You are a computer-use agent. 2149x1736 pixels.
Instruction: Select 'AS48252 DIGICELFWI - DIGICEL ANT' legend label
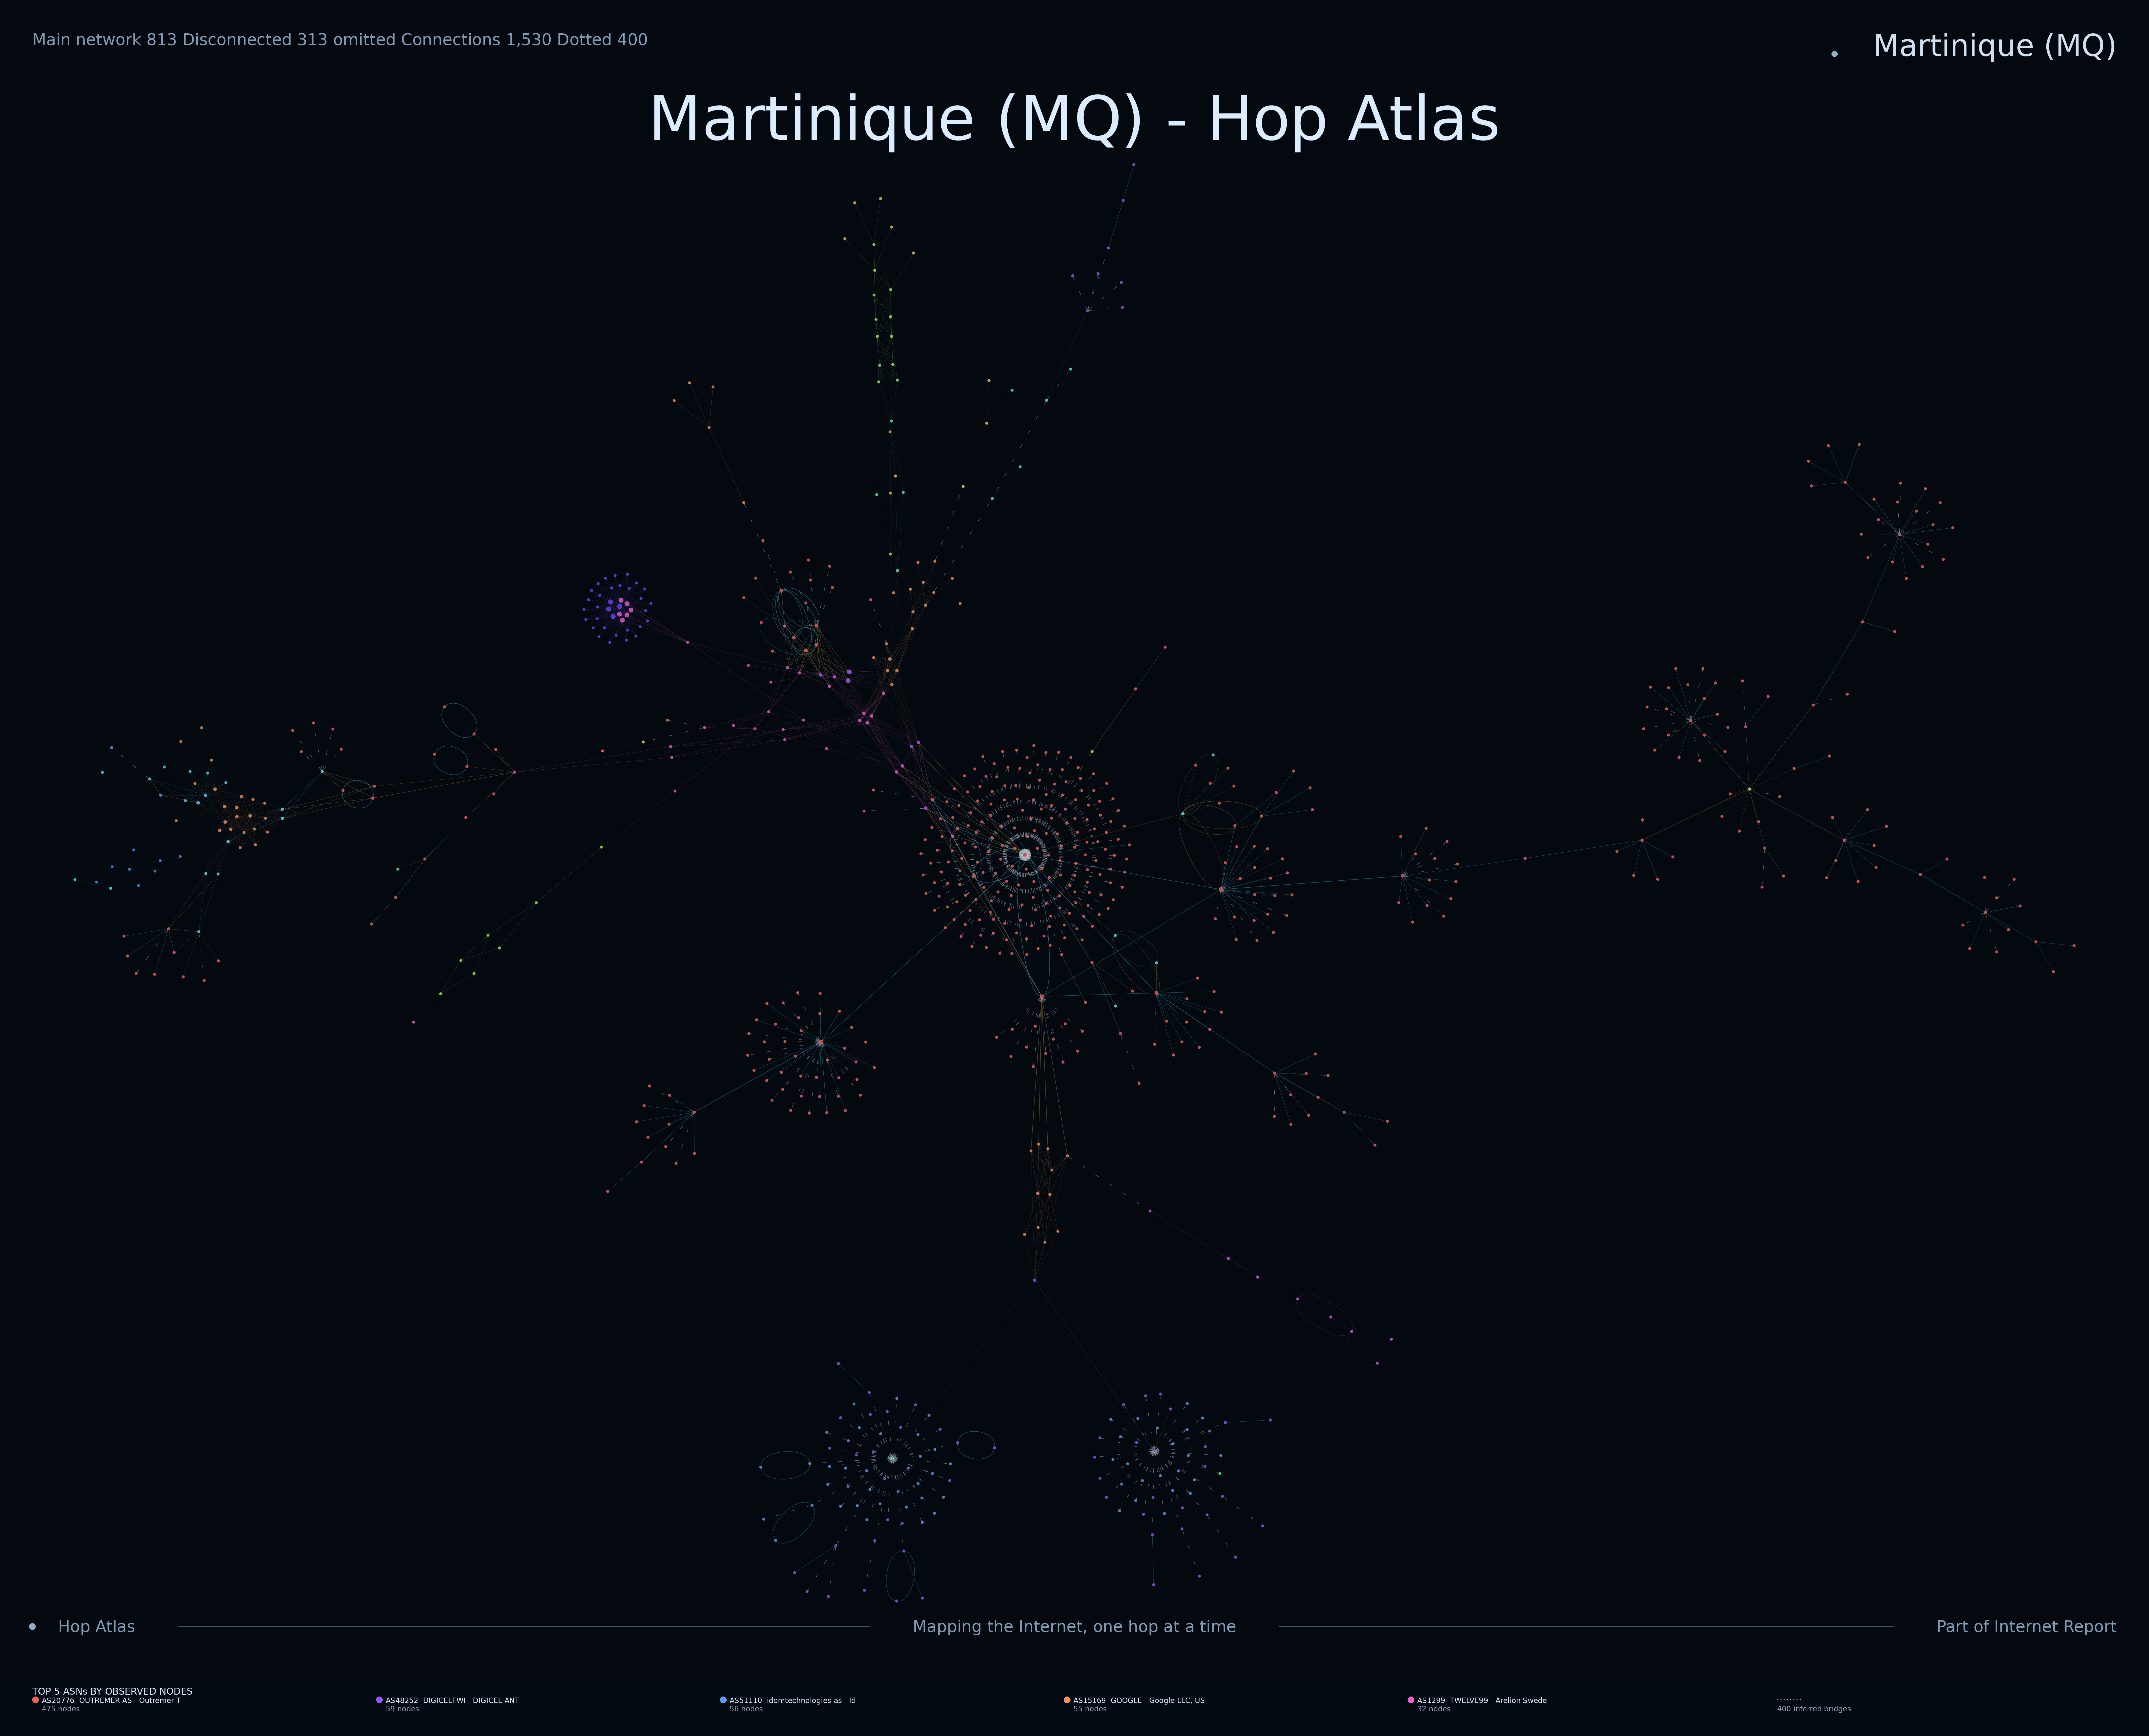[x=452, y=1700]
